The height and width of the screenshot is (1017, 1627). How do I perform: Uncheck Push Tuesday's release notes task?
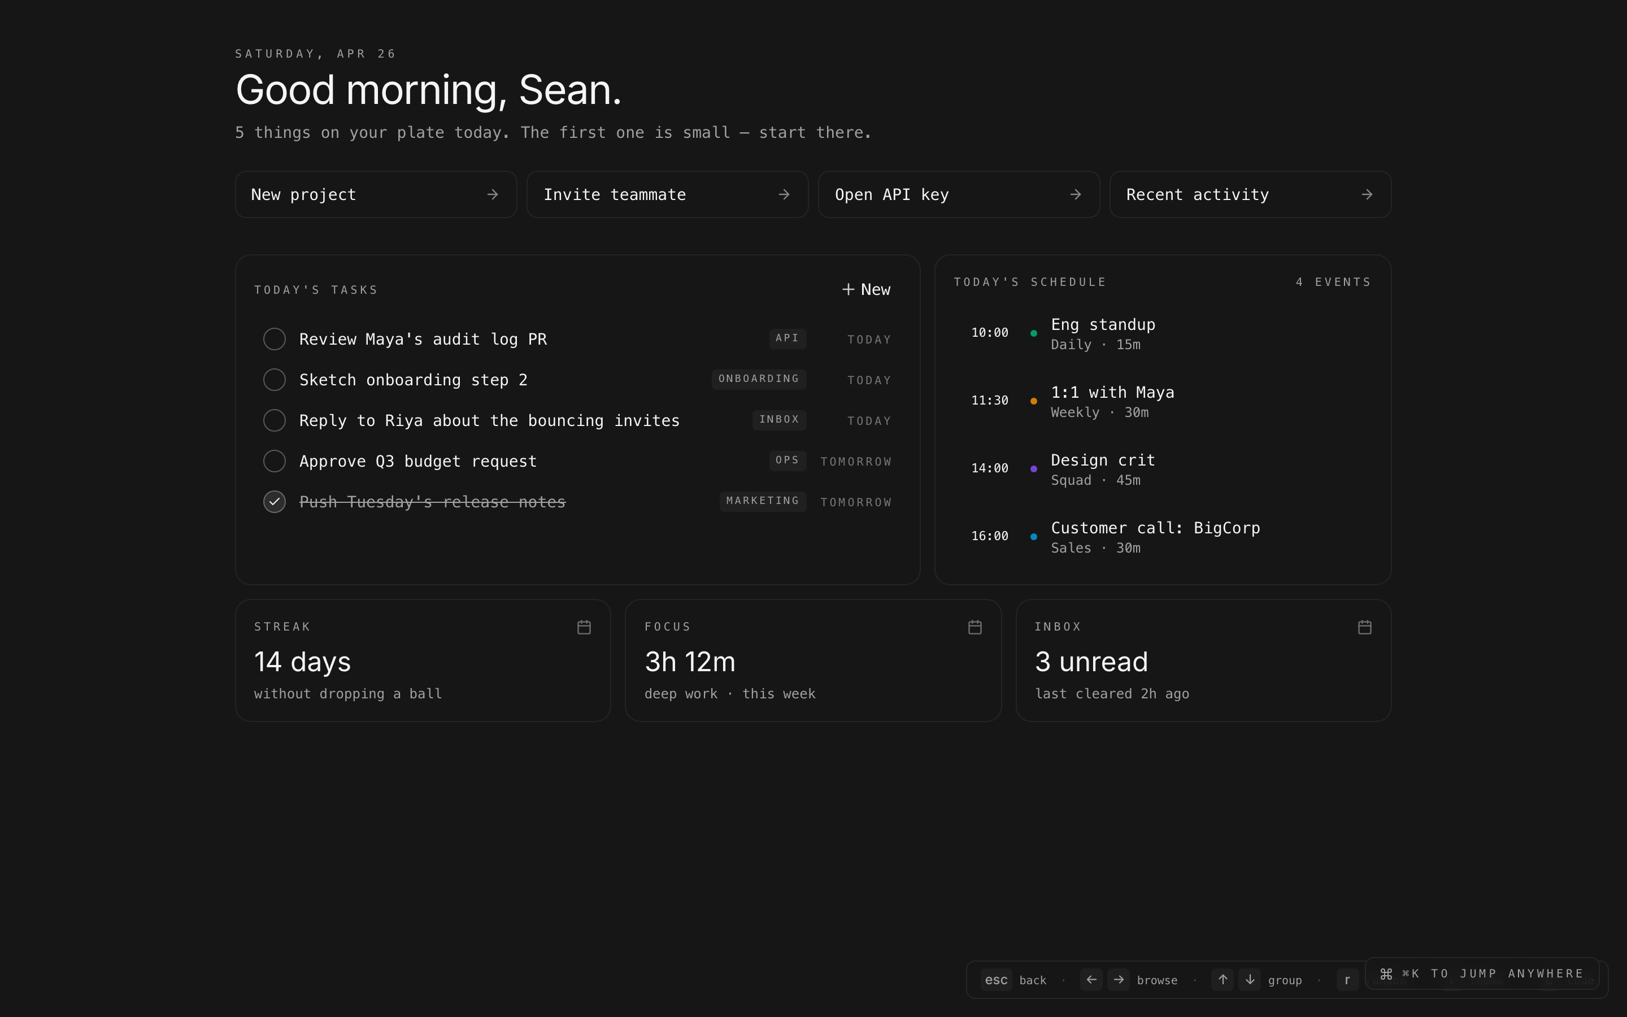[275, 502]
